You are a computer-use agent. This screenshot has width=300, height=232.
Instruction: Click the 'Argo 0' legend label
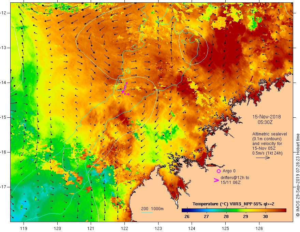(x=229, y=171)
